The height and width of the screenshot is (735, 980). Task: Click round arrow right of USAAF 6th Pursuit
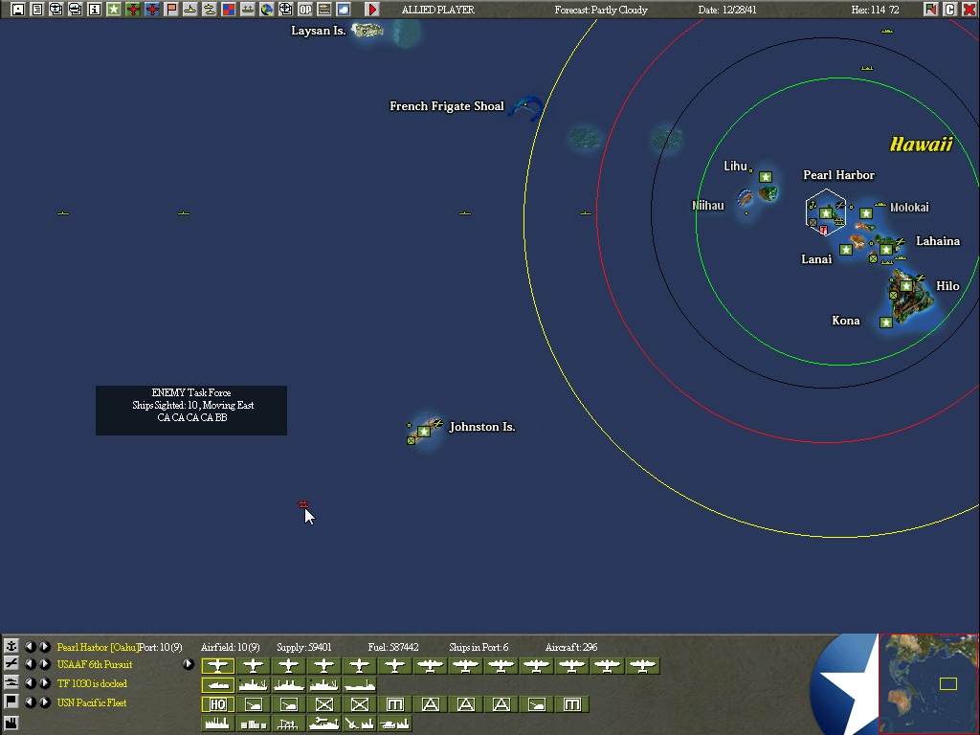[189, 664]
